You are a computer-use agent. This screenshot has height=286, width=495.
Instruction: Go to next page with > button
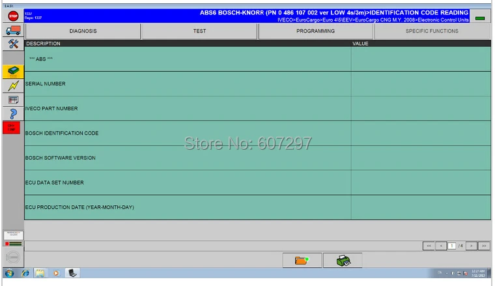tap(472, 246)
